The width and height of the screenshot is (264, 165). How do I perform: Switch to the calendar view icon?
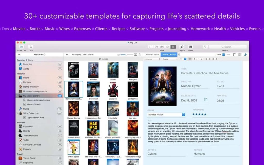pos(162,47)
